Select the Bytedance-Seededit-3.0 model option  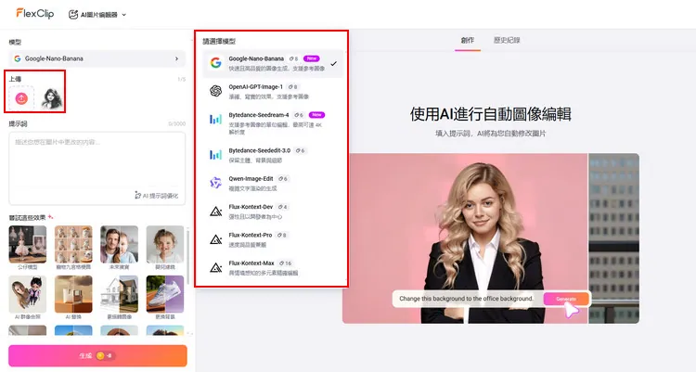[273, 155]
